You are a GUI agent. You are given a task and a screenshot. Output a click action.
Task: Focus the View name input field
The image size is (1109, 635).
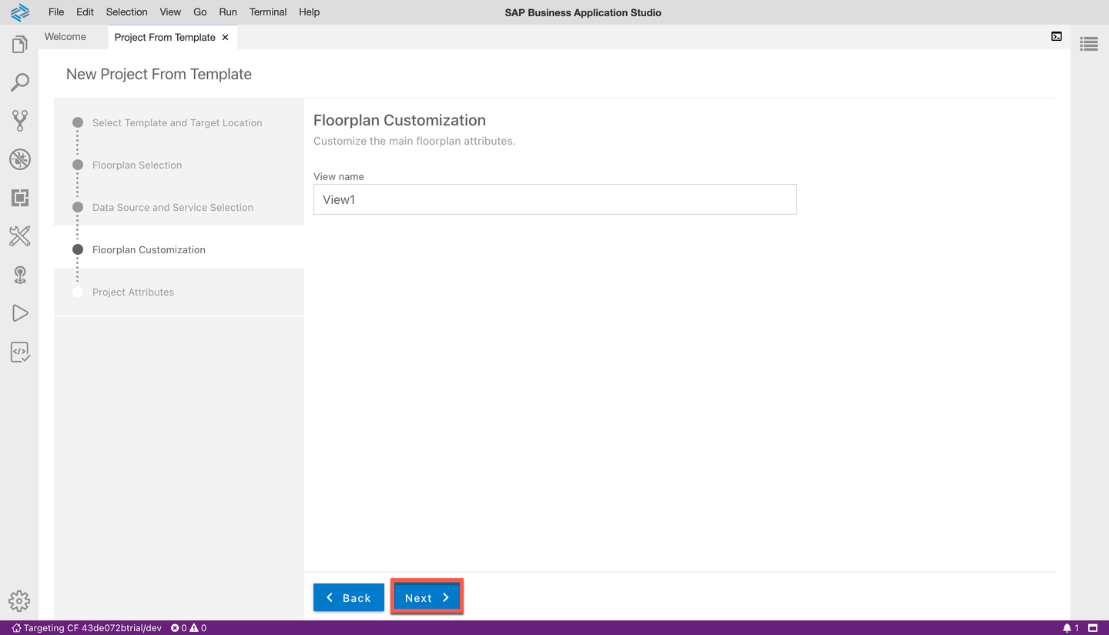click(x=554, y=199)
